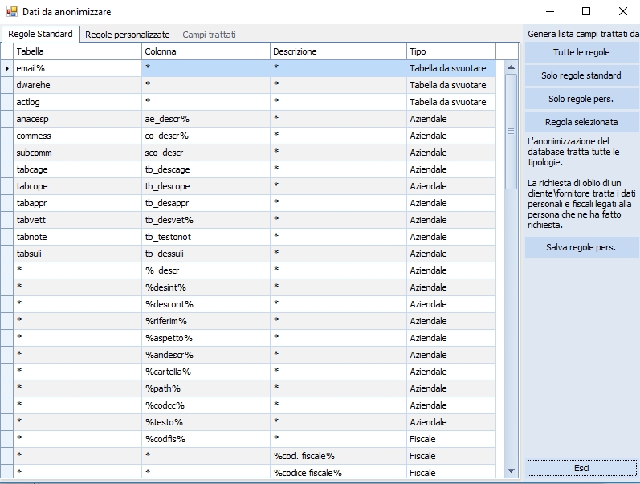The height and width of the screenshot is (484, 640).
Task: Exit the dialog with the Esci button
Action: (581, 467)
